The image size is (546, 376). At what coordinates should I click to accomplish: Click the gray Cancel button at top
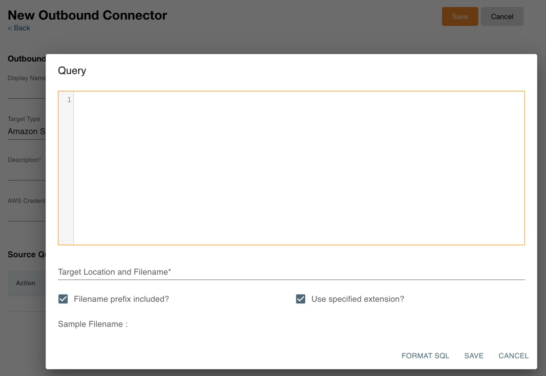pos(502,16)
